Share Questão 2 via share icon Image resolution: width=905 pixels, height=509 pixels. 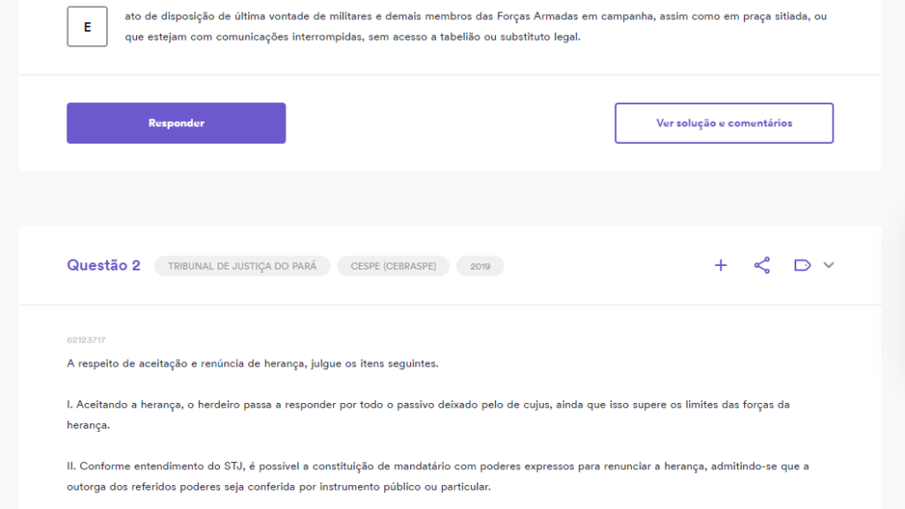(x=762, y=265)
